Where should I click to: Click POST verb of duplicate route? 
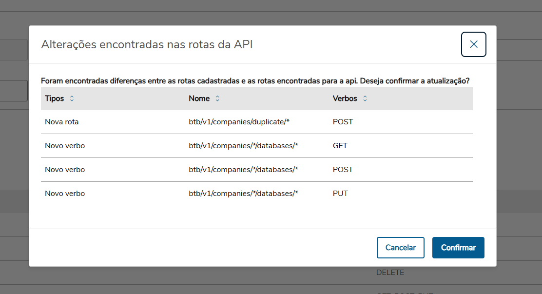343,122
